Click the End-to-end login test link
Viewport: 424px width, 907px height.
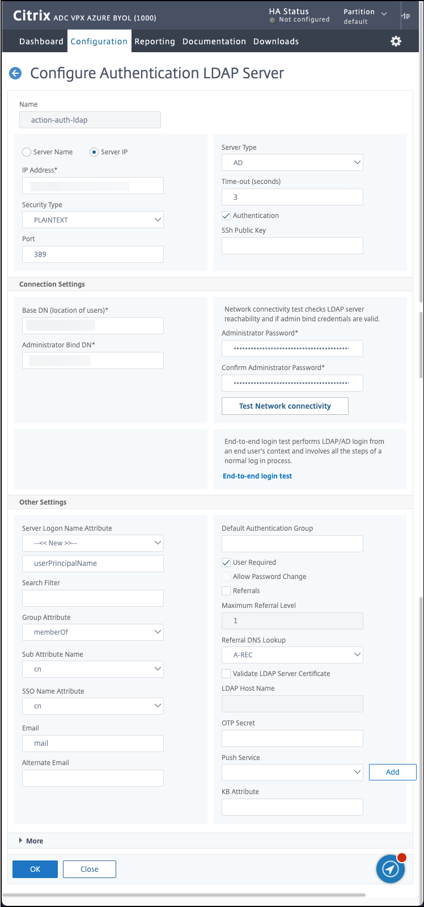tap(257, 476)
